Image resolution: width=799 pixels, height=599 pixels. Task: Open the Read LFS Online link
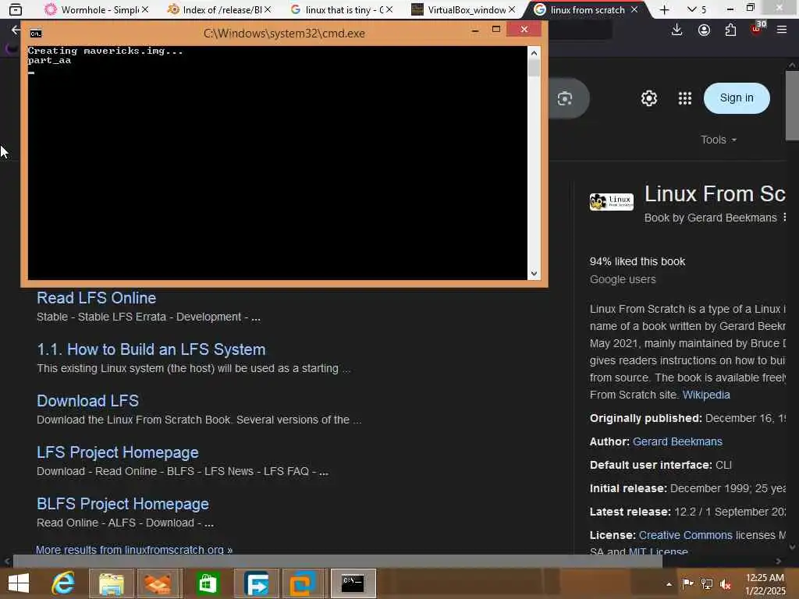pos(96,298)
